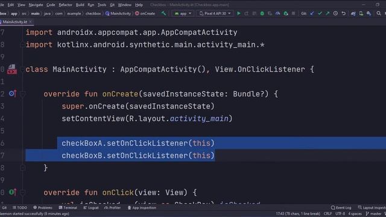The width and height of the screenshot is (386, 217).
Task: Click the 'main' breadcrumb
Action: (x=35, y=13)
